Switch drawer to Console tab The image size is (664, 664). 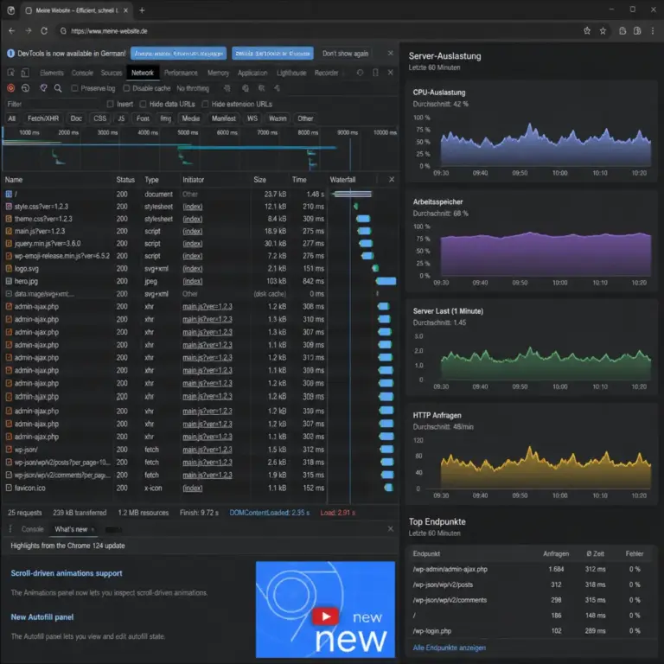click(32, 529)
